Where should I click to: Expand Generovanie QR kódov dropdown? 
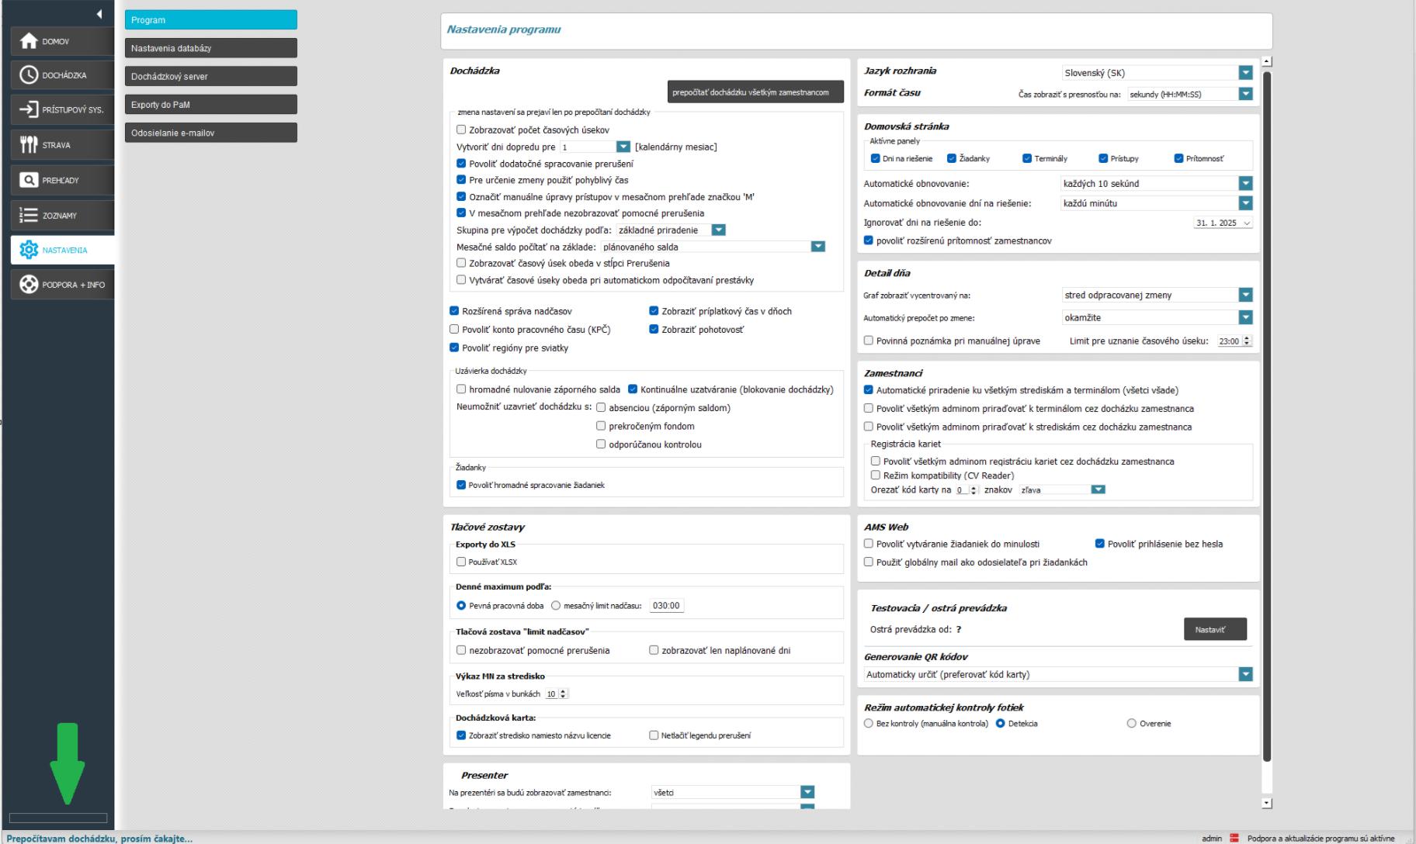pos(1245,675)
